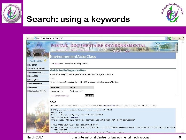The image size is (186, 140).
Task: Click the CITET globe logo at the slide's top right
Action: coord(173,13)
